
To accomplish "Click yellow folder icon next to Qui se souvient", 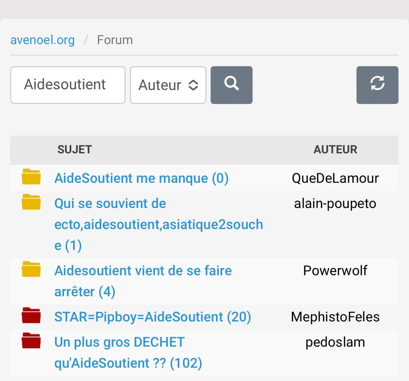I will (31, 202).
